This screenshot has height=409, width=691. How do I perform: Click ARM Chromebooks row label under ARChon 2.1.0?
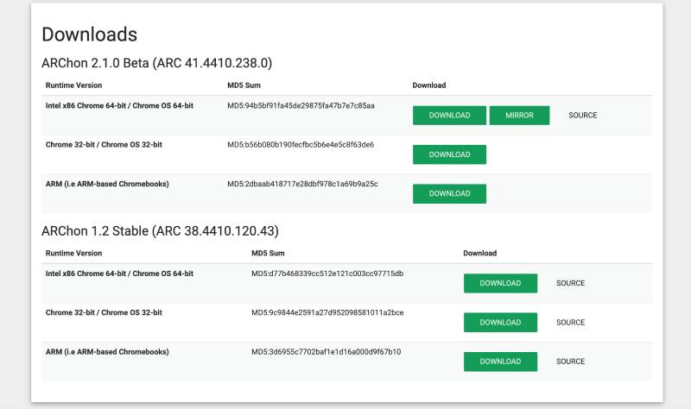pos(107,184)
